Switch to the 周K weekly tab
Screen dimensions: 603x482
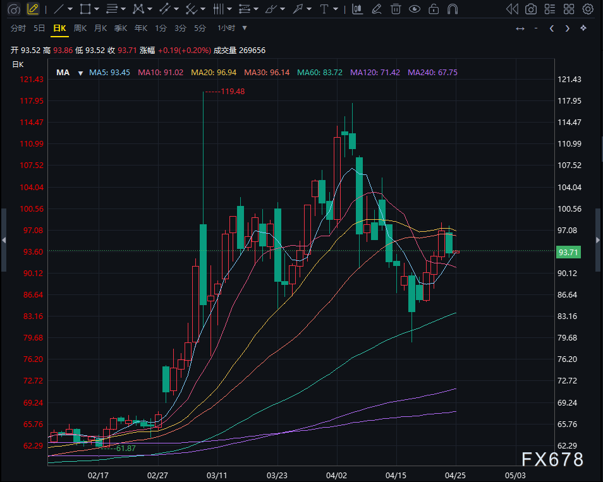pos(80,28)
